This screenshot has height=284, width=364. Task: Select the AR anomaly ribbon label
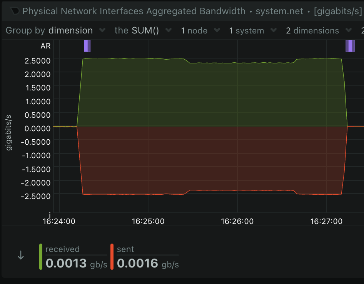click(45, 46)
